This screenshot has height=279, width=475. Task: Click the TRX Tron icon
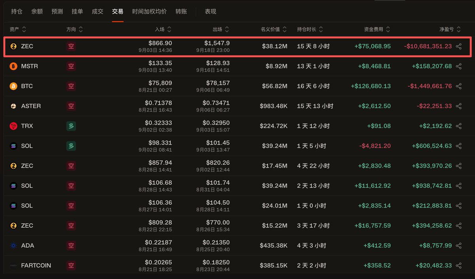coord(13,126)
